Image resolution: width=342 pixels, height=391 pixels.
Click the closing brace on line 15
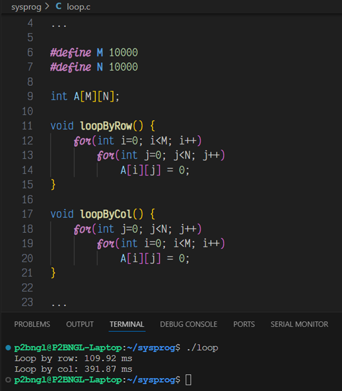pos(53,185)
